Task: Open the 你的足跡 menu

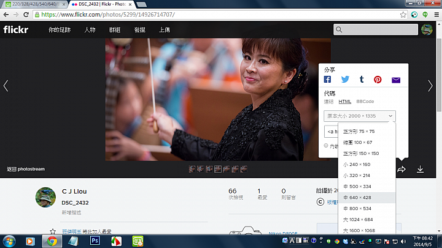Action: pyautogui.click(x=60, y=30)
